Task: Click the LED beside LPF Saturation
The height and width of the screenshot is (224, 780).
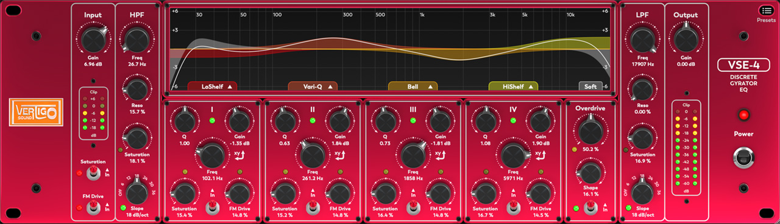Action: point(626,149)
